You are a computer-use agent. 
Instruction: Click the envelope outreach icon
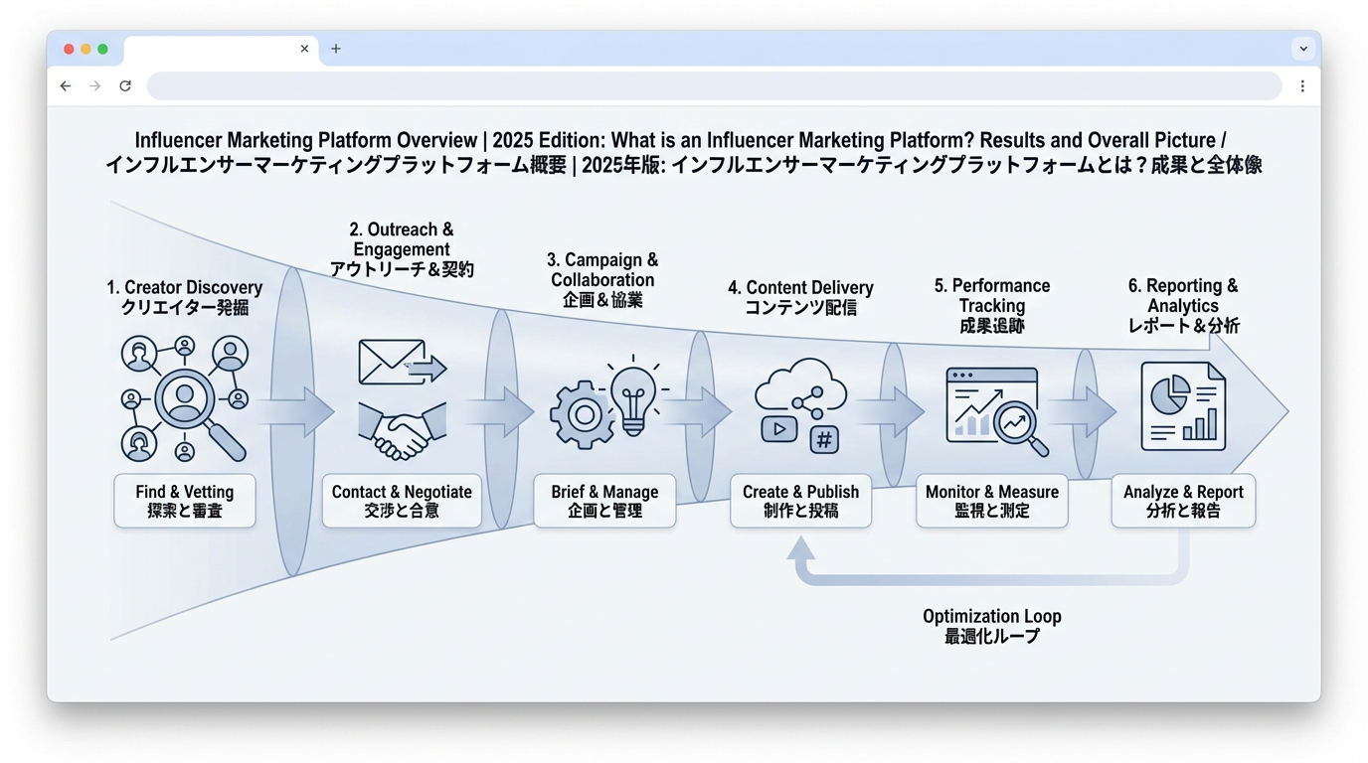pos(401,364)
